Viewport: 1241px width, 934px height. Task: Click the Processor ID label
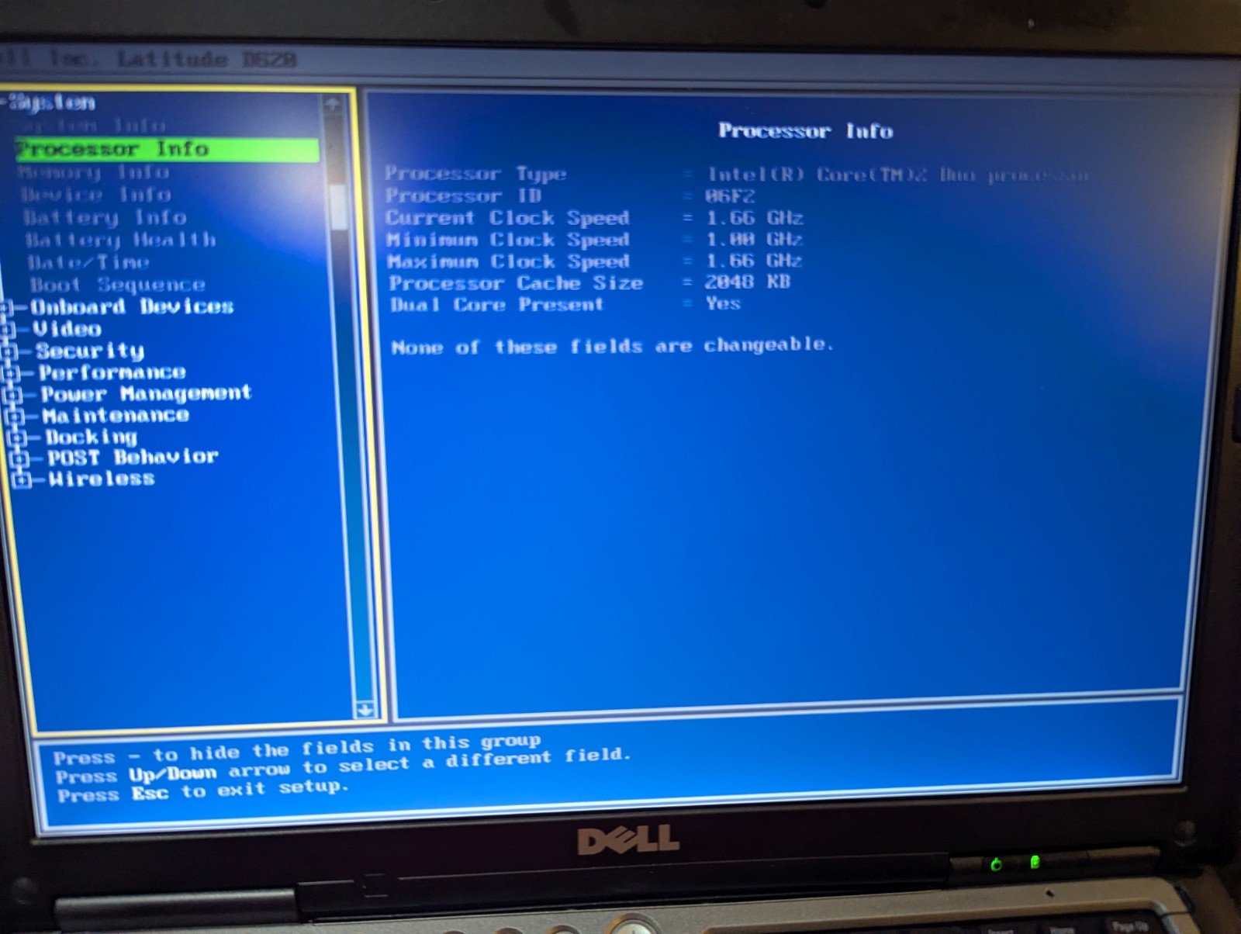(x=463, y=195)
